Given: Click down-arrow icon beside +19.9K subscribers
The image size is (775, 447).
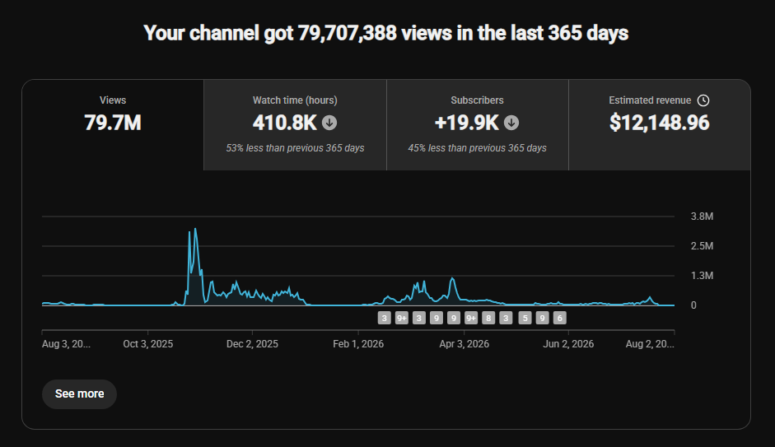Looking at the screenshot, I should [x=511, y=123].
